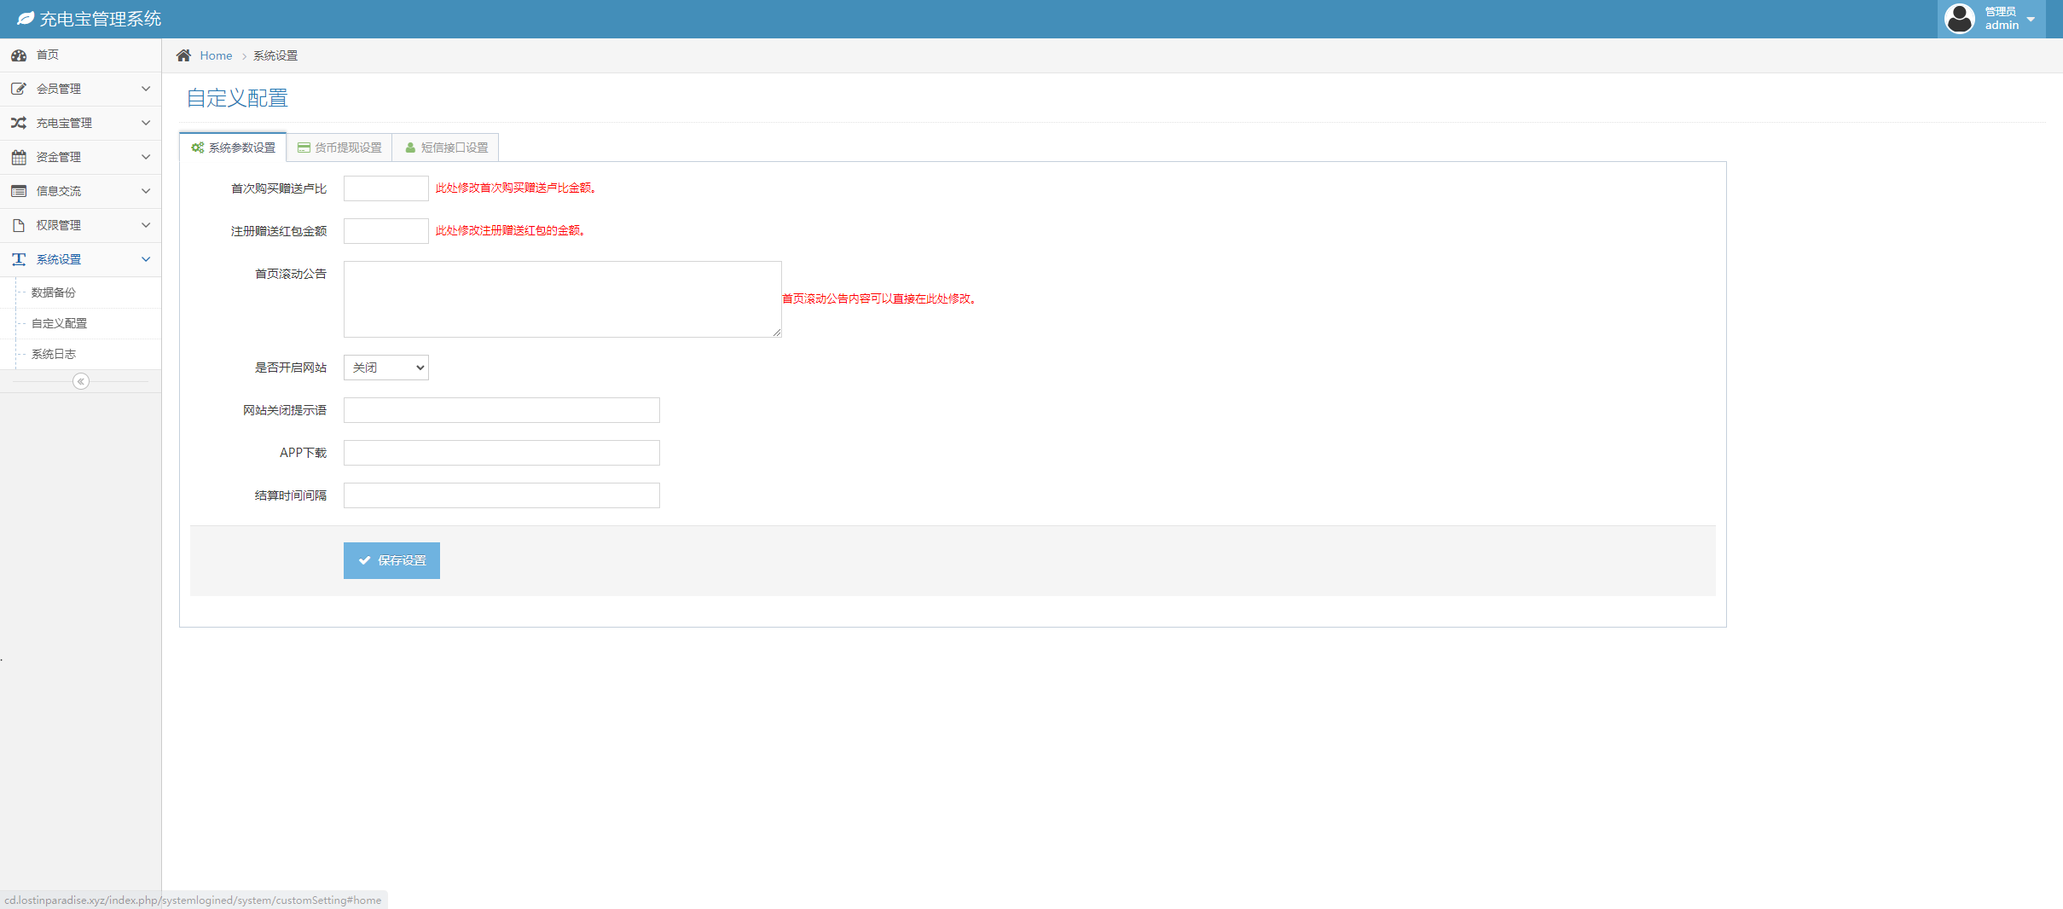Click the home icon in breadcrumb
The height and width of the screenshot is (909, 2063).
coord(183,55)
